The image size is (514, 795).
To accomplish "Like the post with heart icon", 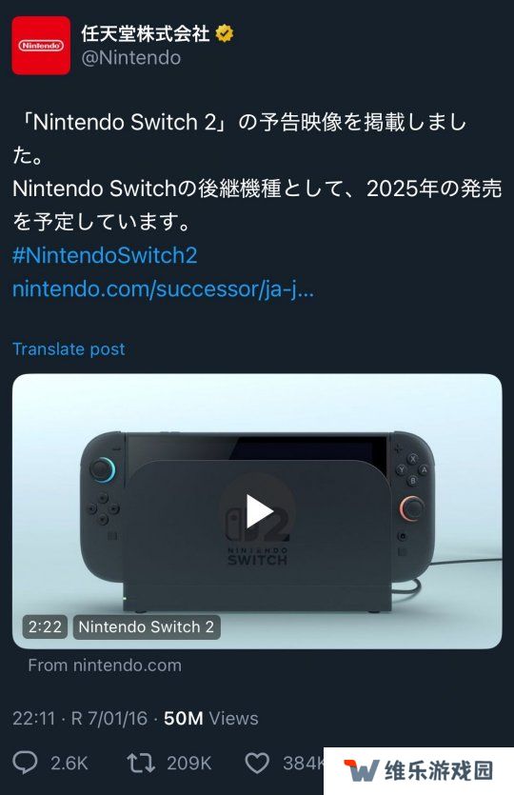I will [x=257, y=763].
